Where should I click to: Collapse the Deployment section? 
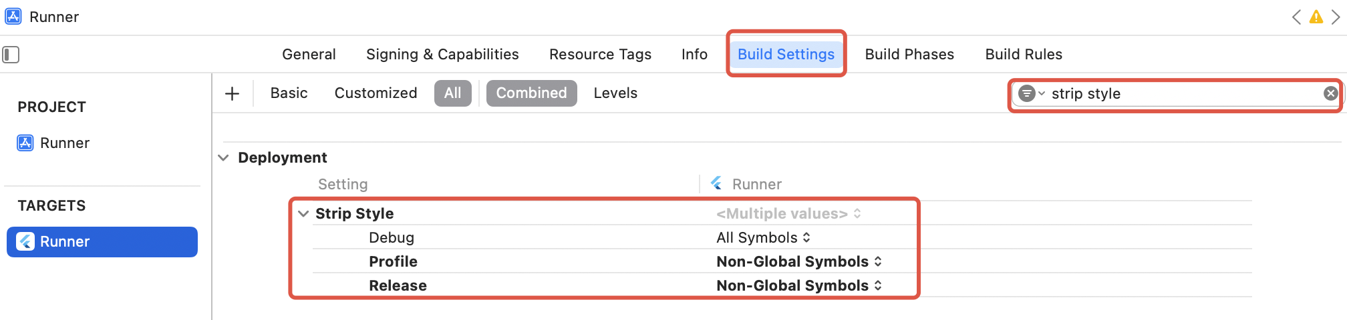pyautogui.click(x=224, y=158)
